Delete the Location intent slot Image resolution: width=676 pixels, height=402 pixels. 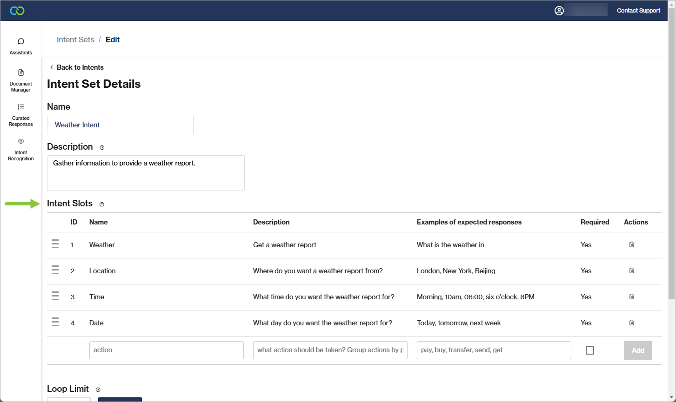pyautogui.click(x=631, y=270)
